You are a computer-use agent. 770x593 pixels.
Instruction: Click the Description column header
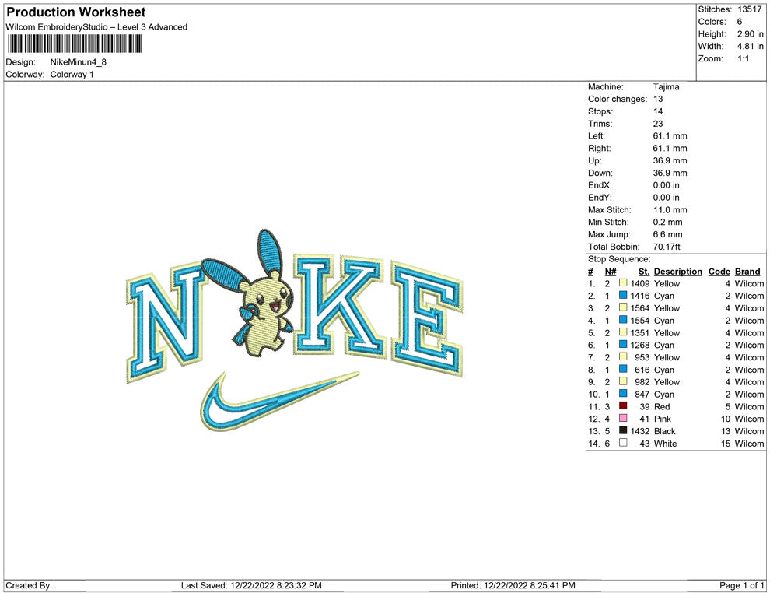point(677,272)
